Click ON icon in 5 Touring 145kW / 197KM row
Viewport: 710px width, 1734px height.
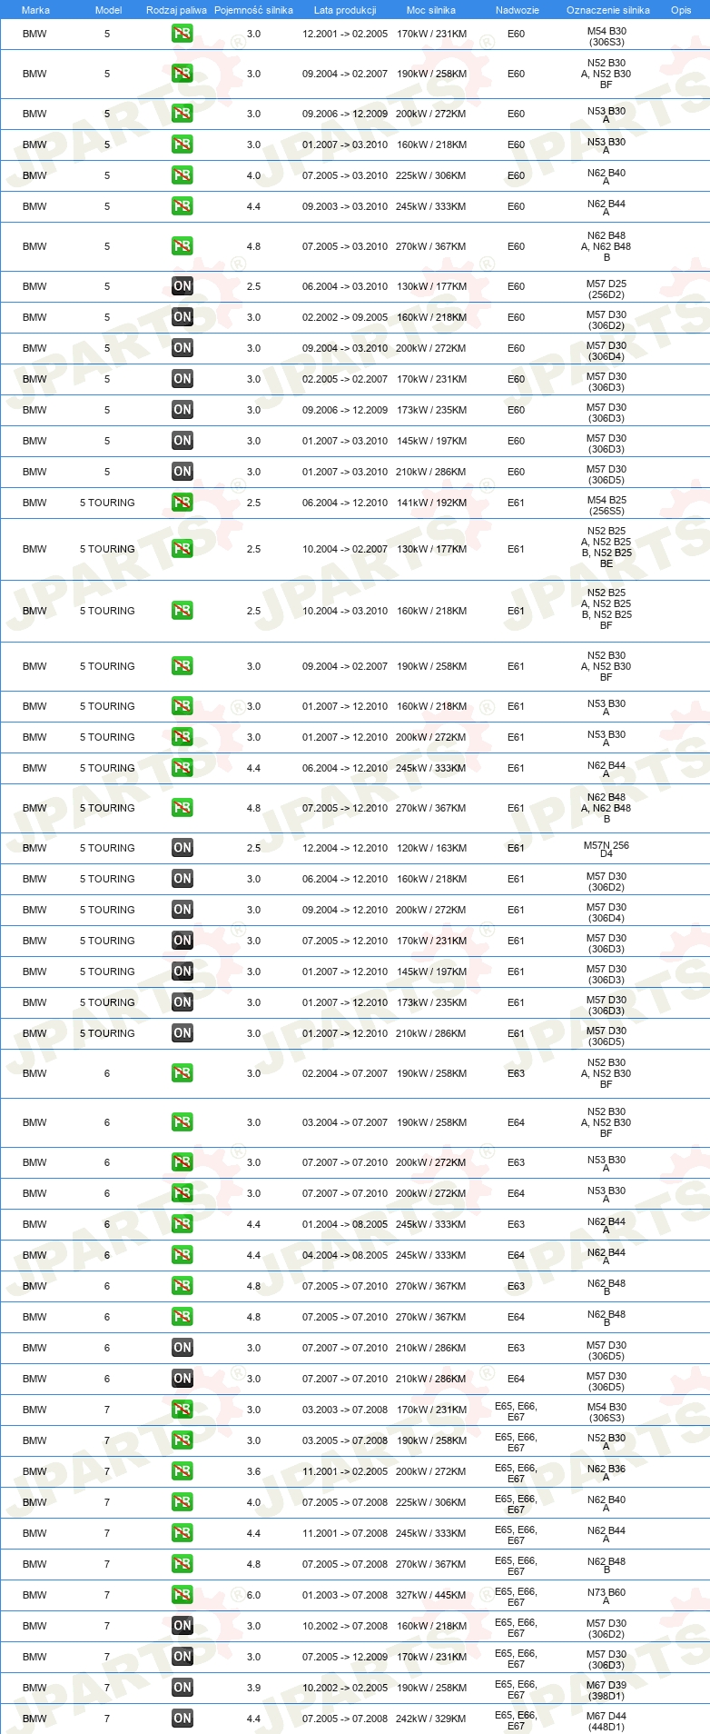(182, 972)
